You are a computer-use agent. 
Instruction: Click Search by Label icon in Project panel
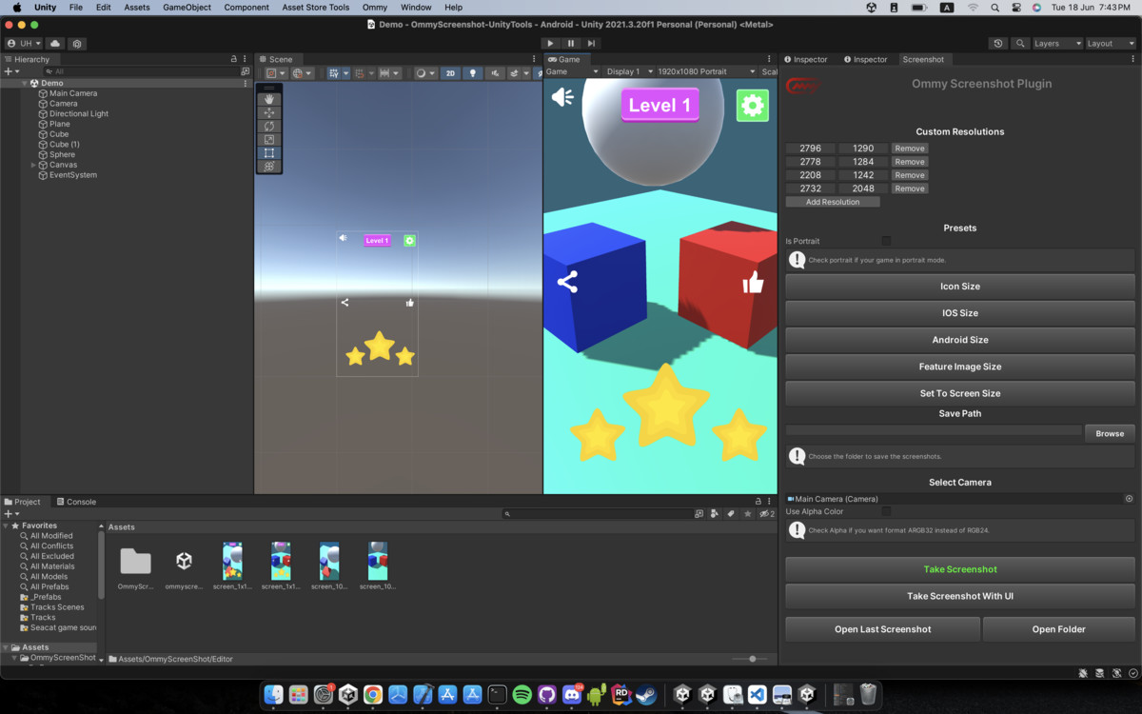[x=731, y=514]
